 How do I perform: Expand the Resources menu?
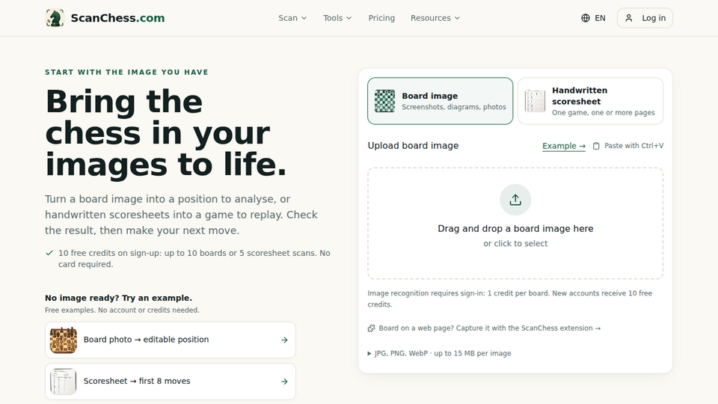click(435, 18)
